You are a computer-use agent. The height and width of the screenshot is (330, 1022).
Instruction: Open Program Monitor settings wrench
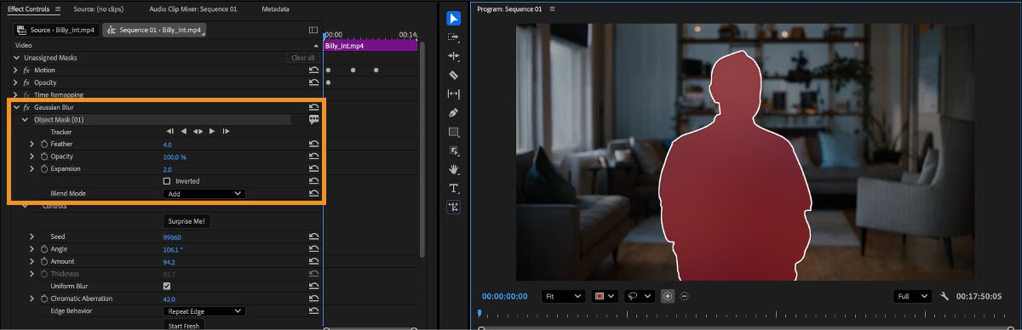(x=944, y=296)
